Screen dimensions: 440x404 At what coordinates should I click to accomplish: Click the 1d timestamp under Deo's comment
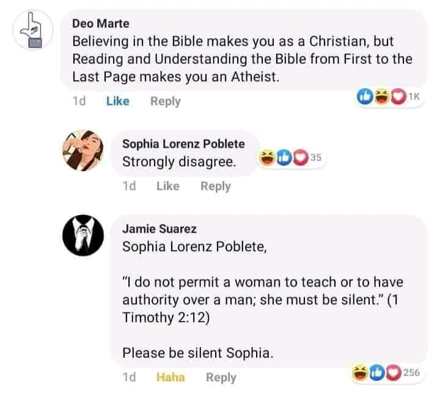pos(79,101)
